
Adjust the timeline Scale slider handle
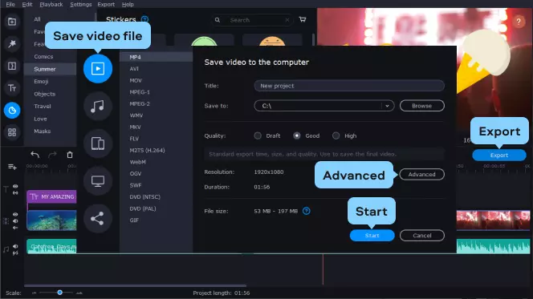[60, 293]
